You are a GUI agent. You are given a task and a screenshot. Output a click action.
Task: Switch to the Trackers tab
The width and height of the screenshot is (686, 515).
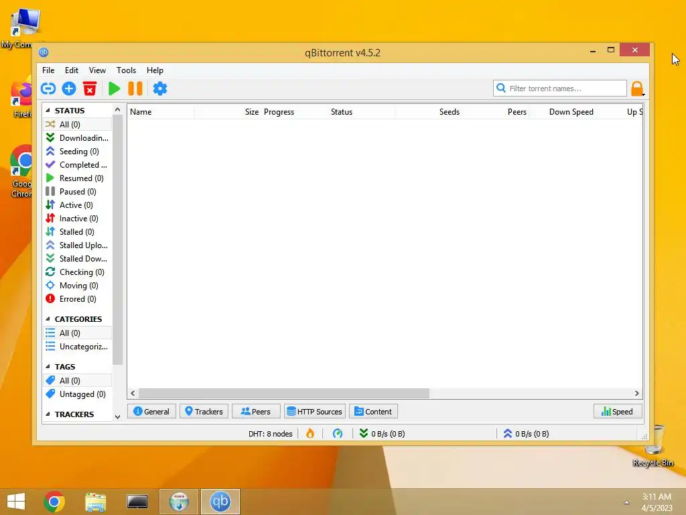point(204,412)
